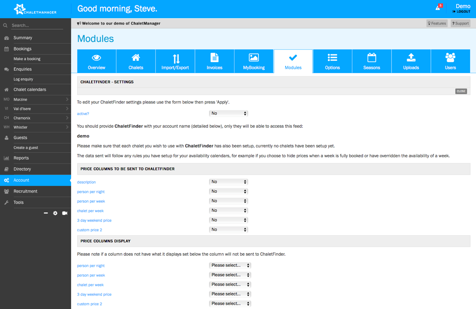The height and width of the screenshot is (309, 476).
Task: Click the Support button
Action: coord(460,23)
